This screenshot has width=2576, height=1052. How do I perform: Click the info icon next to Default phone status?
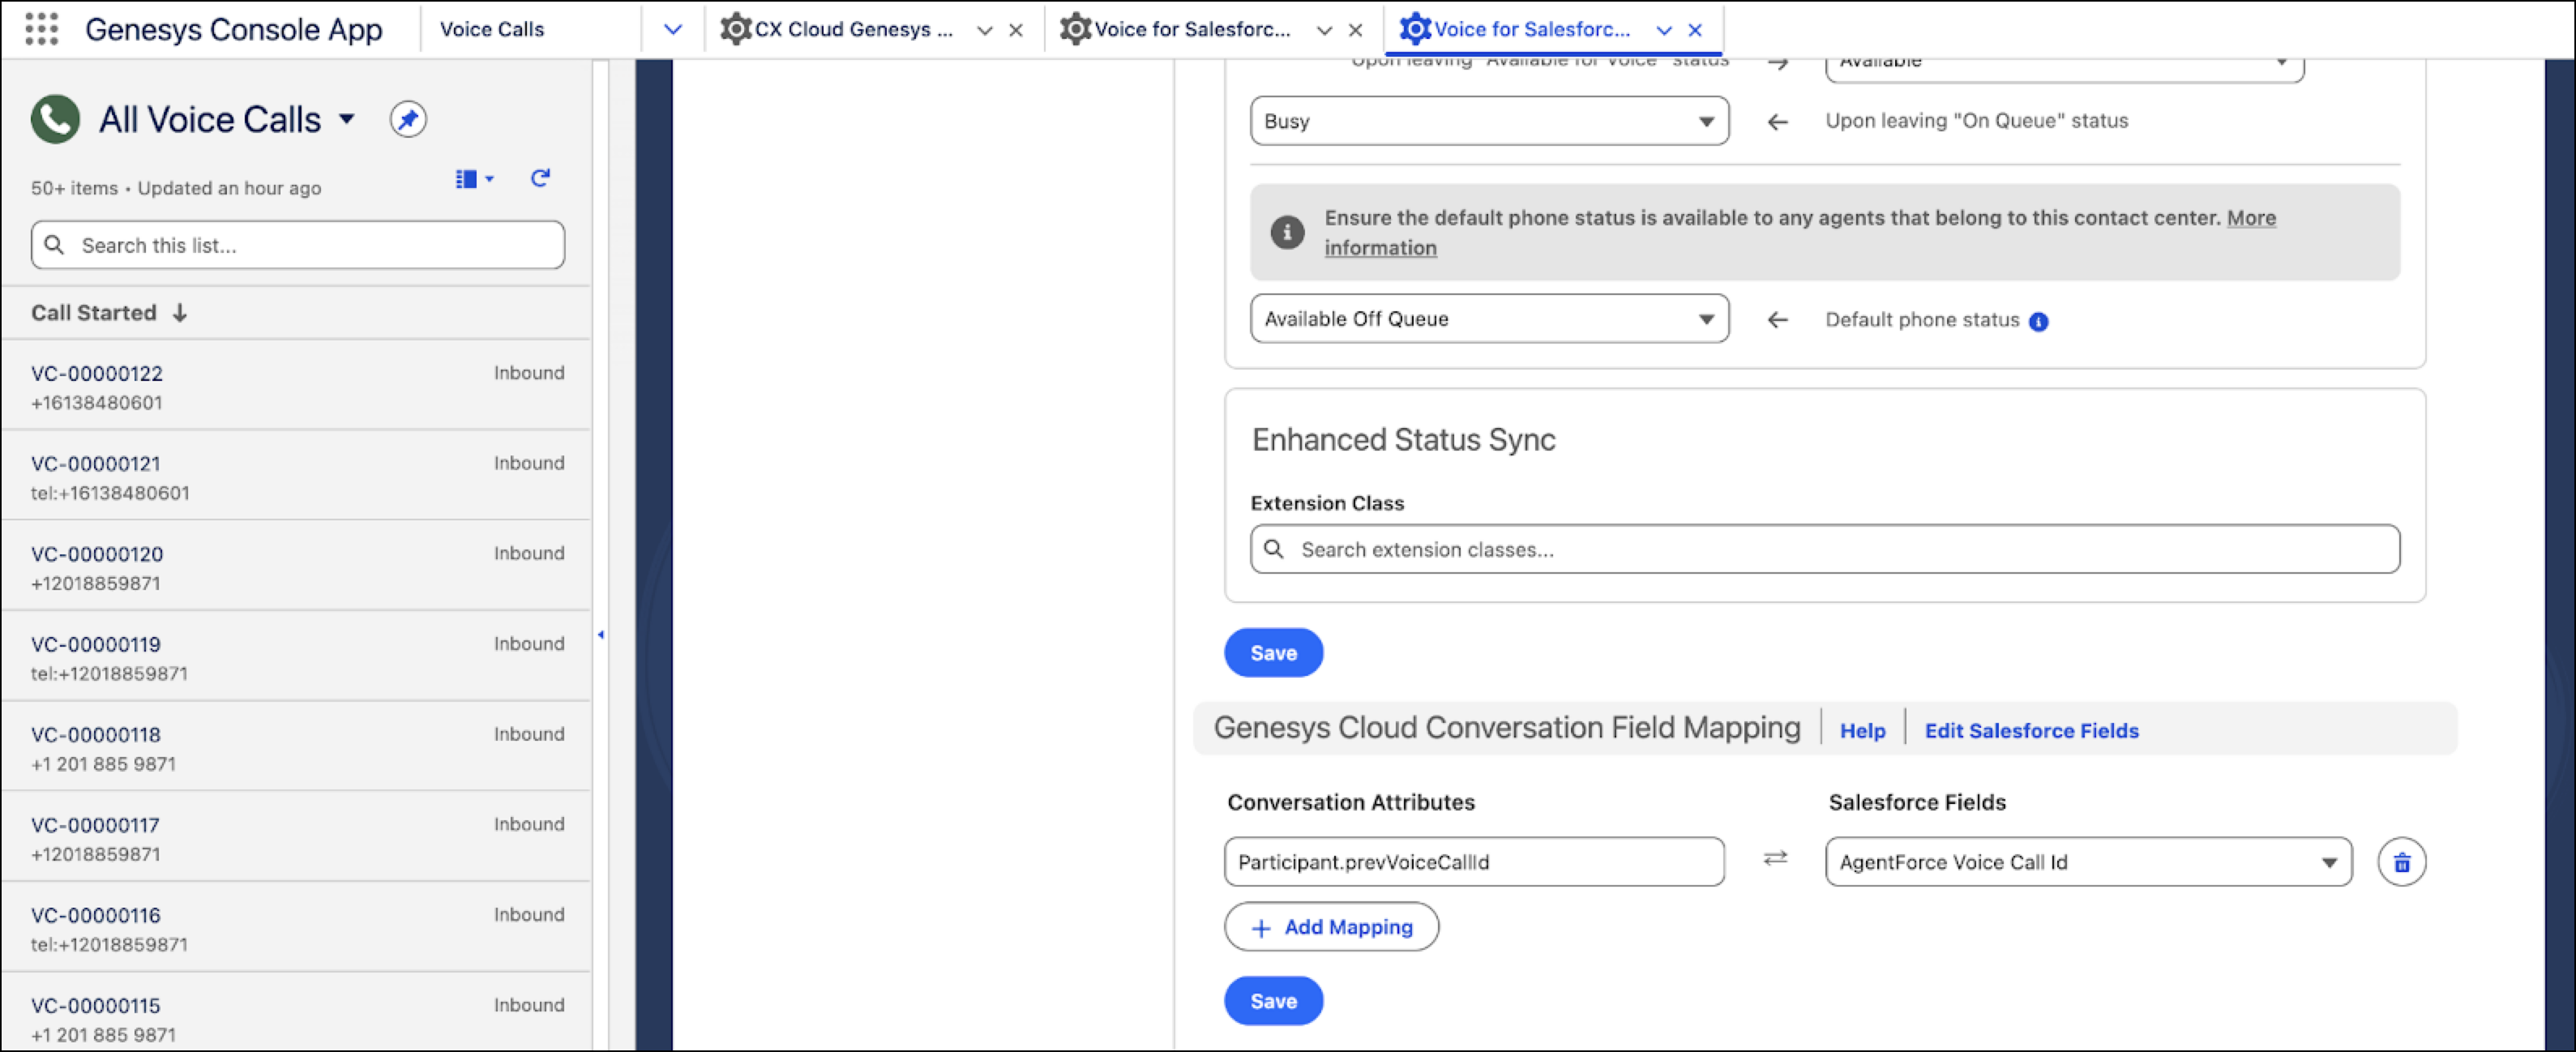(2038, 321)
